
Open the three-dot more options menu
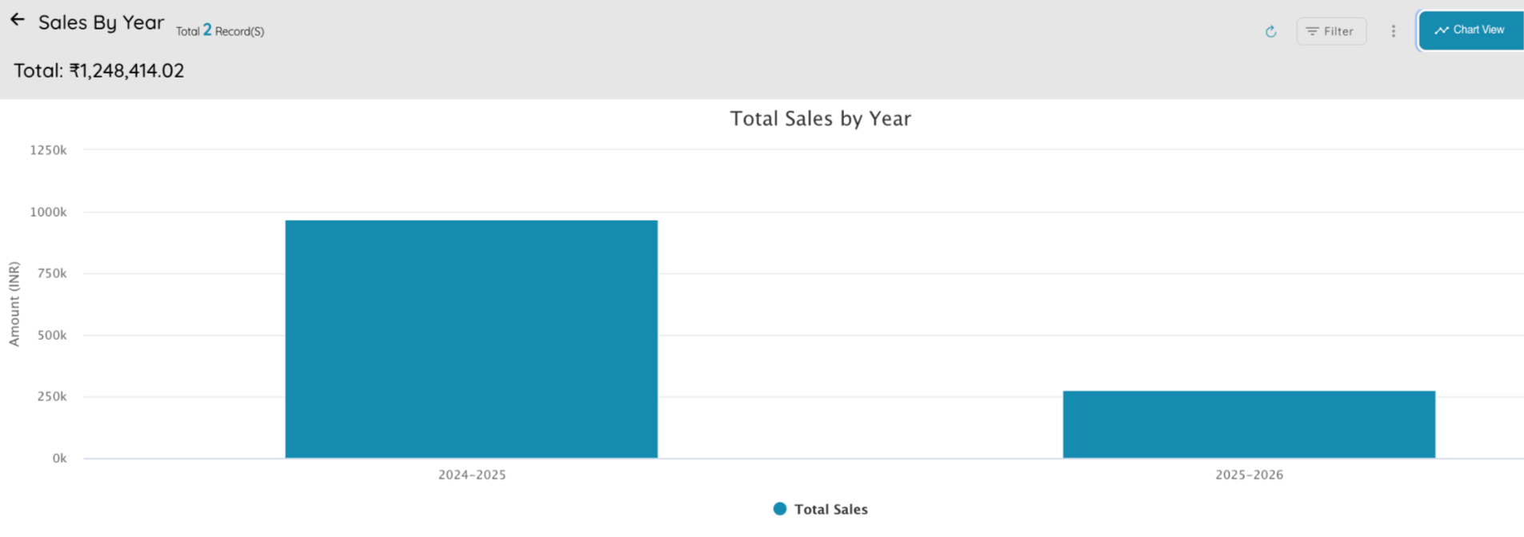click(x=1394, y=31)
